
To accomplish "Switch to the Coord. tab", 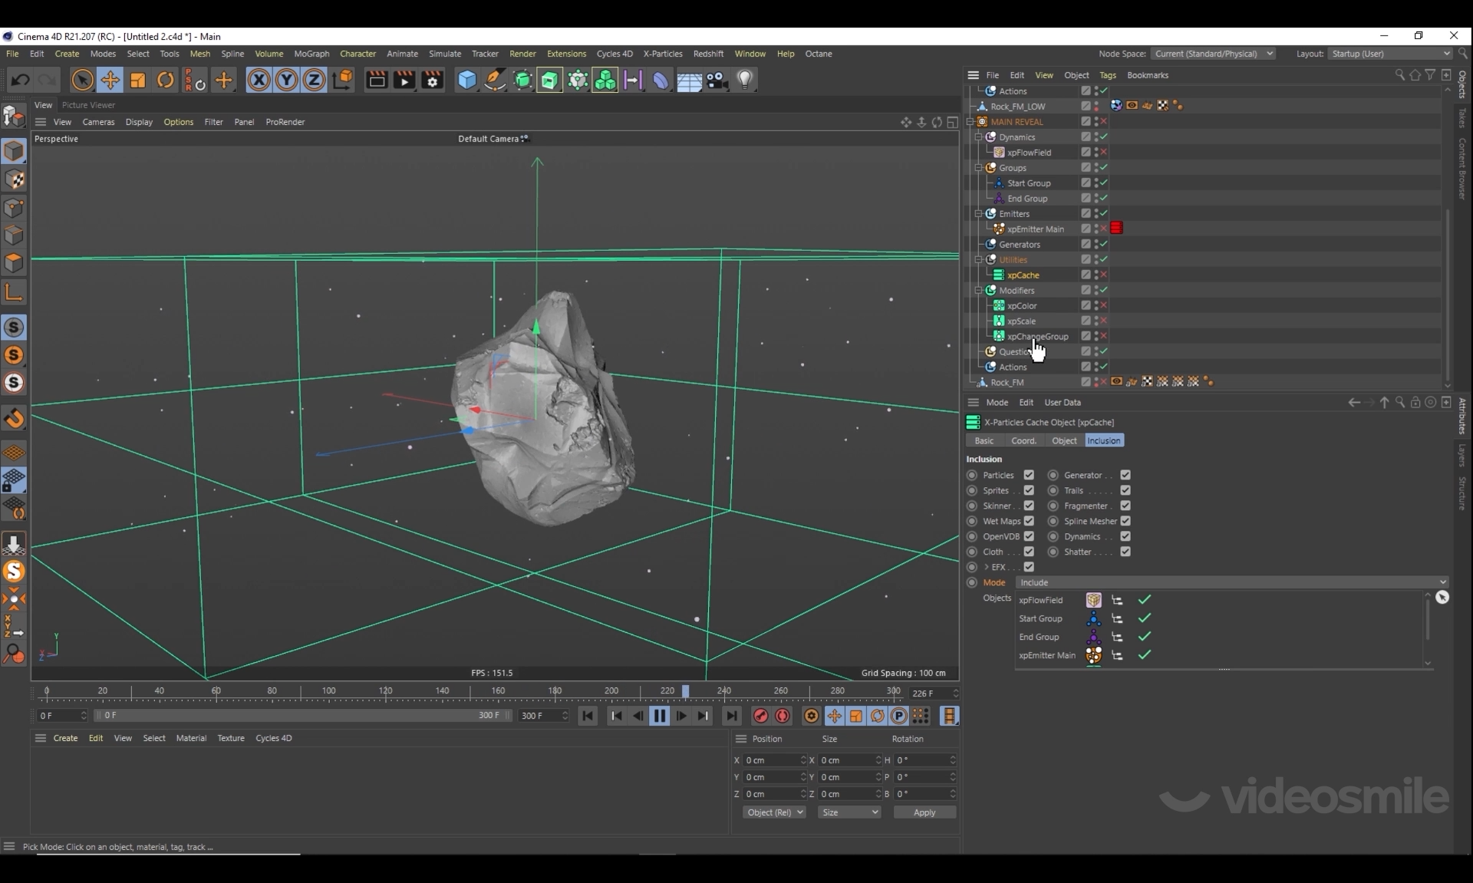I will coord(1023,440).
